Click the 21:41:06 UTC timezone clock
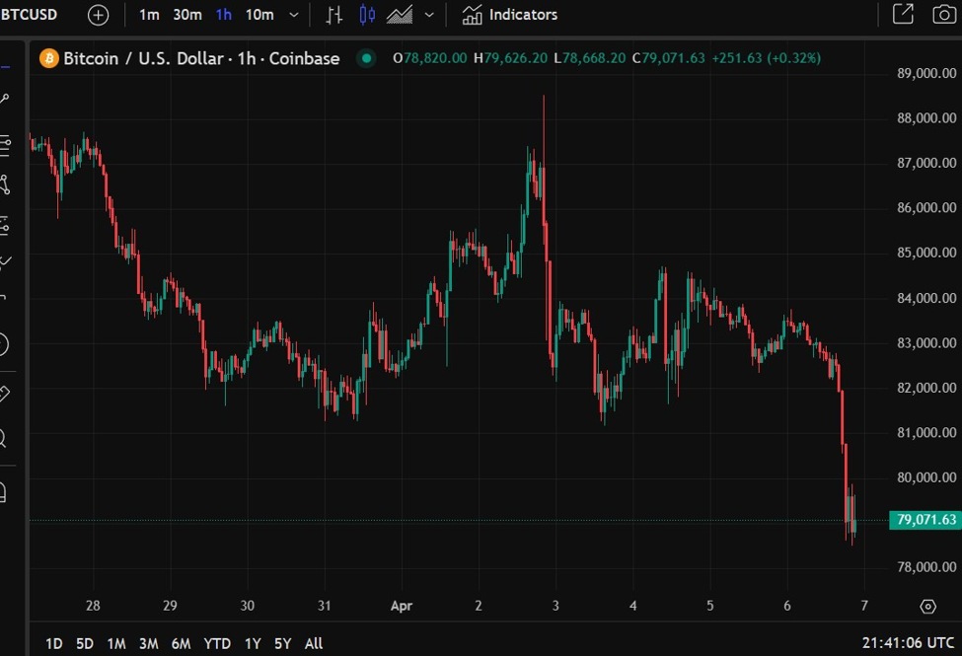The image size is (962, 656). (908, 643)
